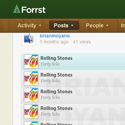Expand the People dropdown arrow
125x125 pixels.
click(x=107, y=25)
